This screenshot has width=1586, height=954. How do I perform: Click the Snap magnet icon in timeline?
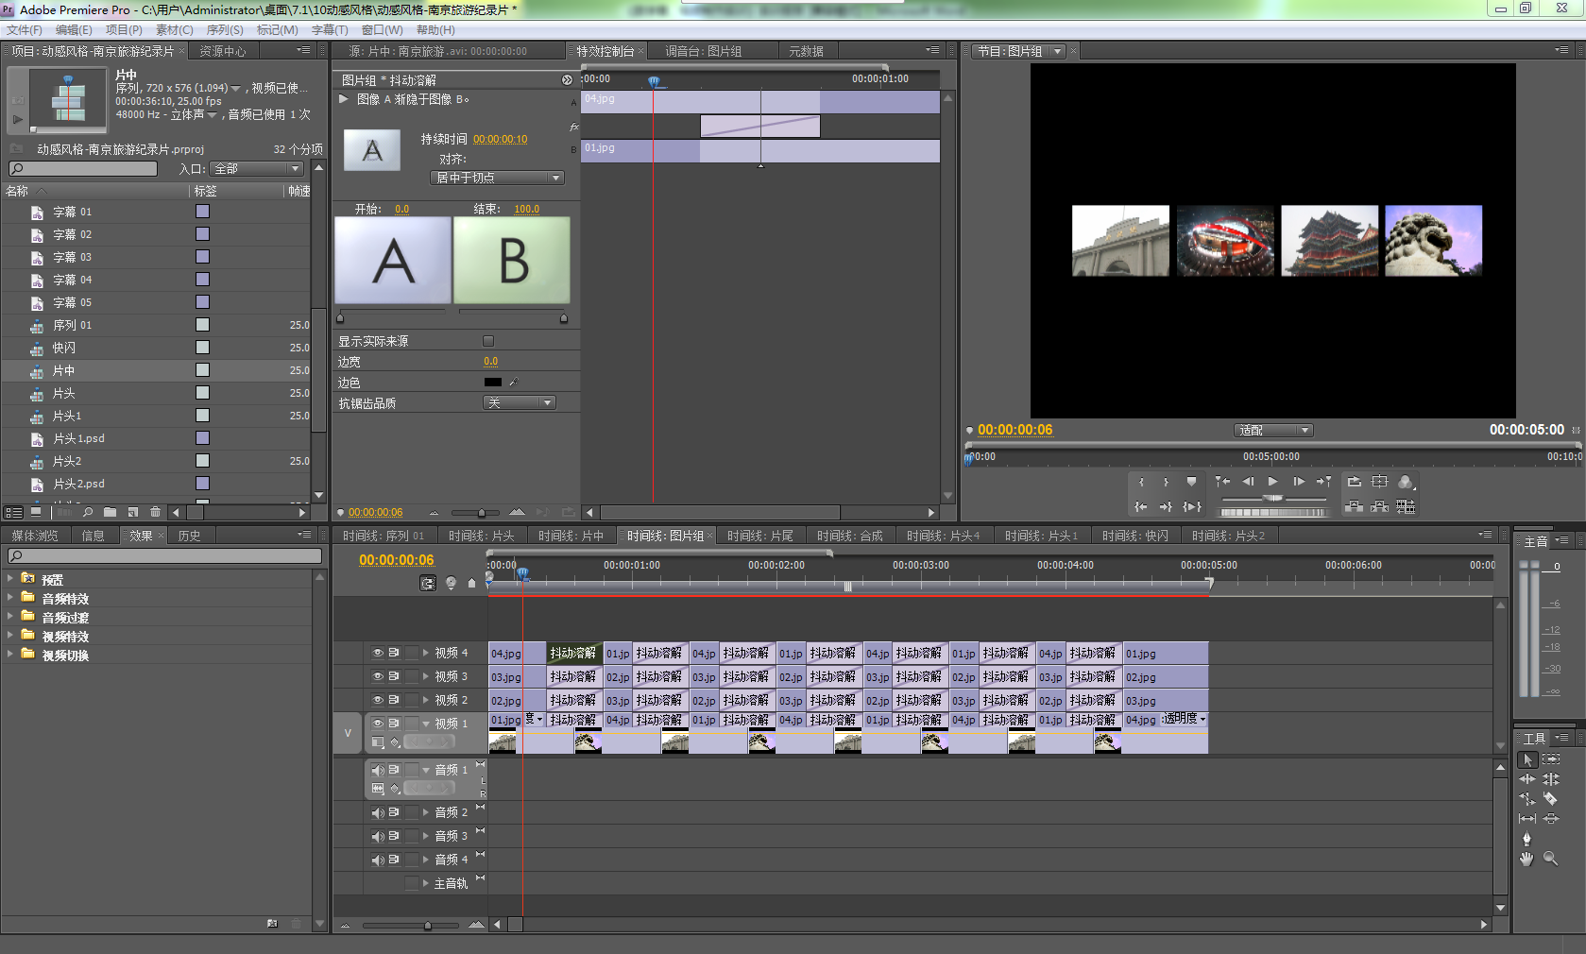(x=428, y=583)
